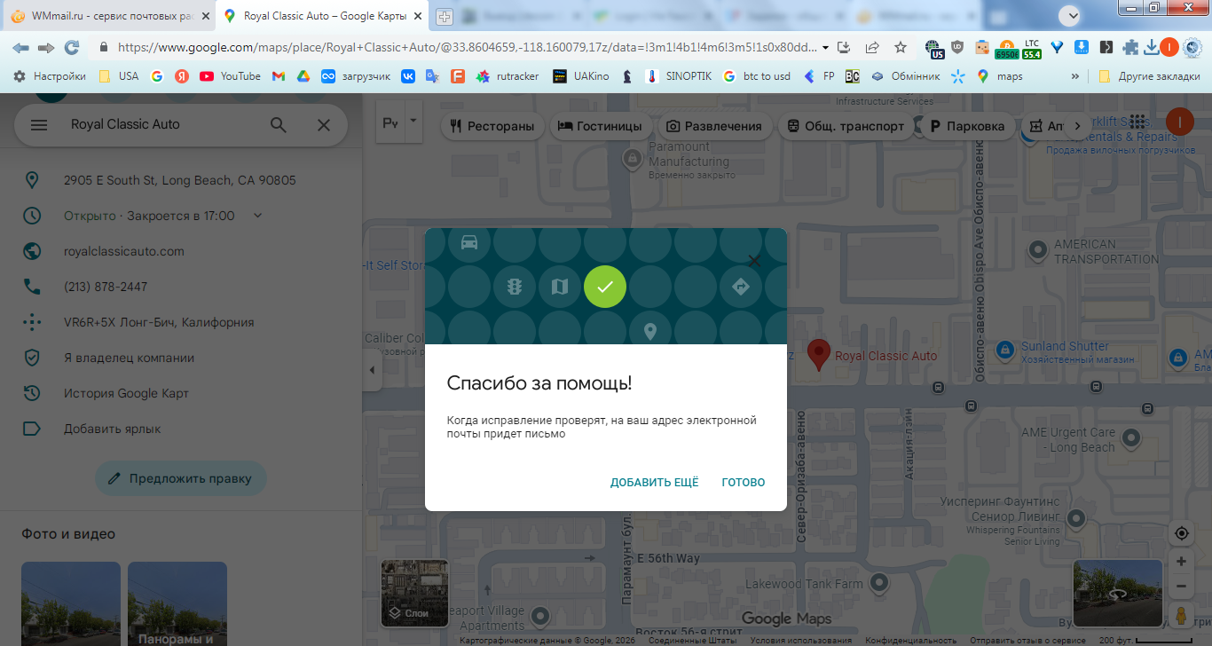
Task: Select the Парковка category chip
Action: click(x=966, y=126)
